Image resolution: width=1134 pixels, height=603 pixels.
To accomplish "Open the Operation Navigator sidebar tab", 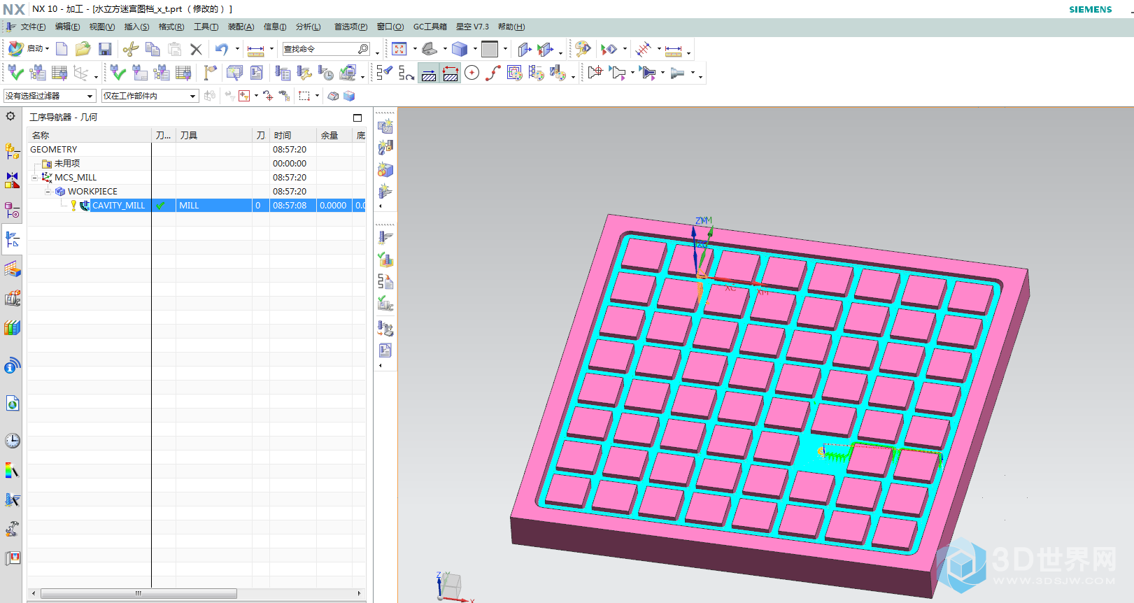I will click(x=12, y=239).
